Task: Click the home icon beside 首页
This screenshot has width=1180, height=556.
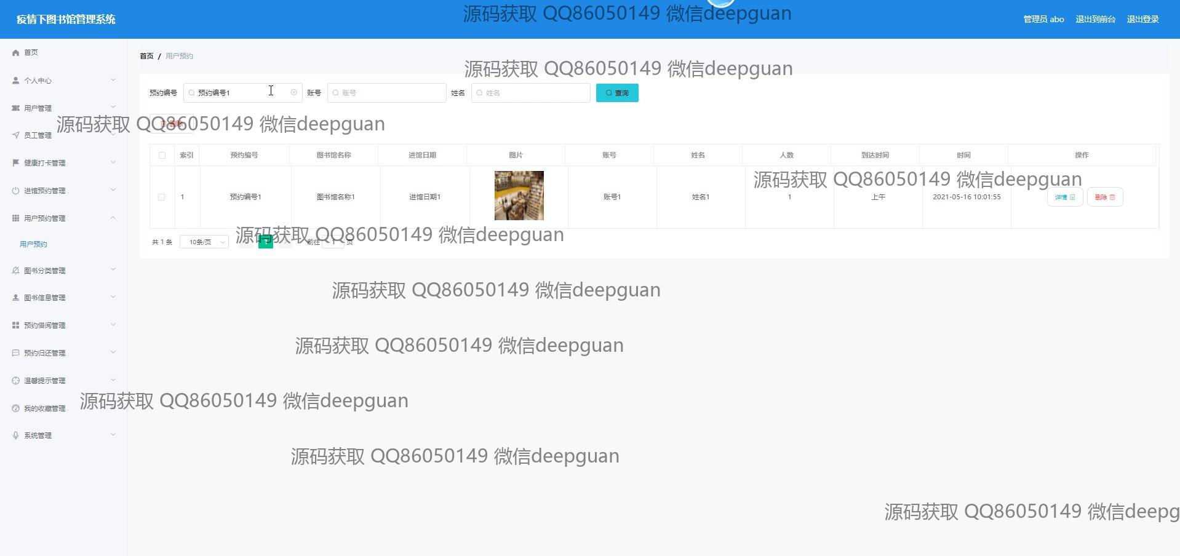Action: point(15,53)
